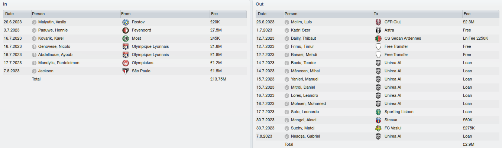Sort incoming list by From header

(x=164, y=14)
